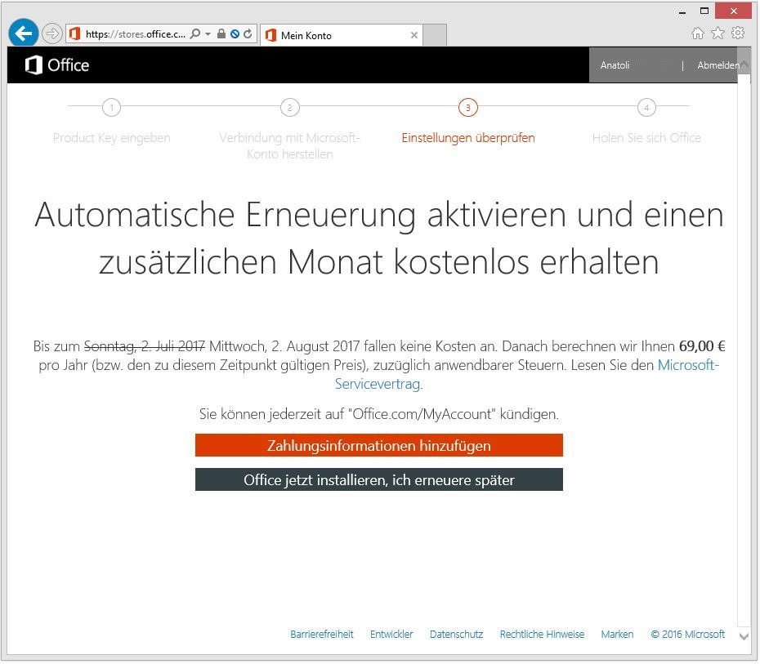Image resolution: width=760 pixels, height=664 pixels.
Task: Click the scrollbar down chevron
Action: coord(744,635)
